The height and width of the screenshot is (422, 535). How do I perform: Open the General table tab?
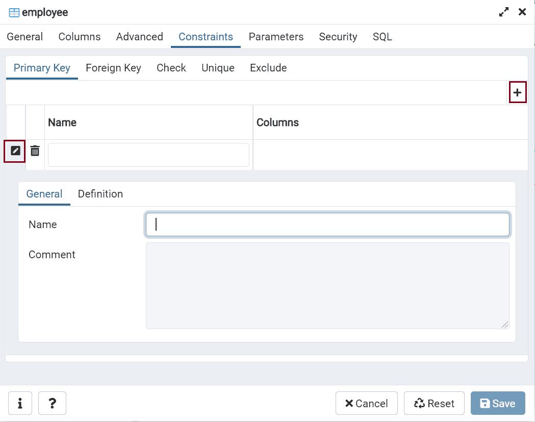pyautogui.click(x=25, y=37)
